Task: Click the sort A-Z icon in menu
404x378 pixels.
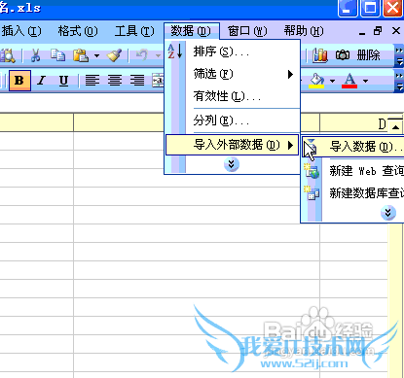Action: (175, 52)
